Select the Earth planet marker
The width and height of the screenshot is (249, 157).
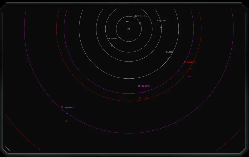click(161, 28)
